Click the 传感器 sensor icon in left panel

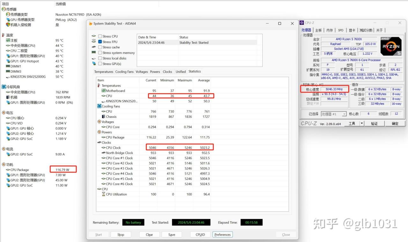4,9
